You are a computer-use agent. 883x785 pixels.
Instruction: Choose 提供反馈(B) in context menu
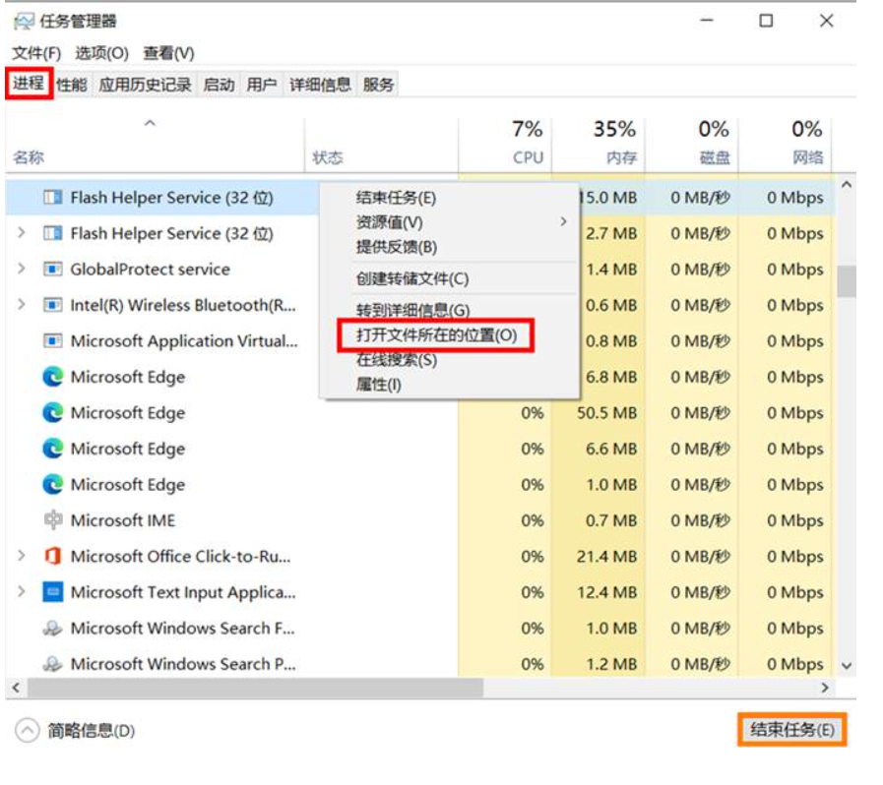[x=397, y=247]
